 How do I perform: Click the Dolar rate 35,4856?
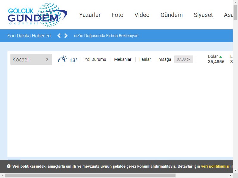[x=216, y=62]
